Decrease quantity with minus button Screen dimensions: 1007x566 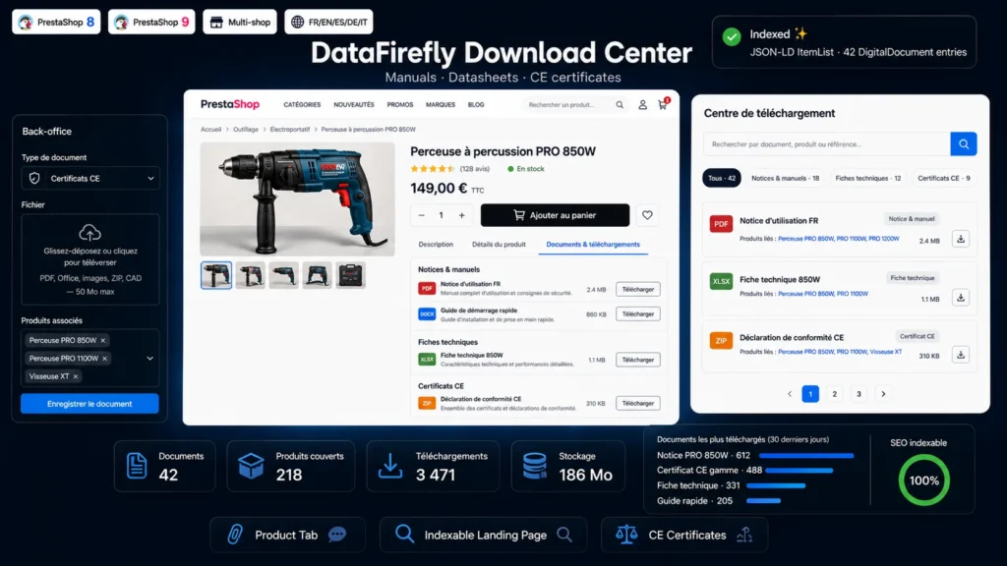point(421,215)
